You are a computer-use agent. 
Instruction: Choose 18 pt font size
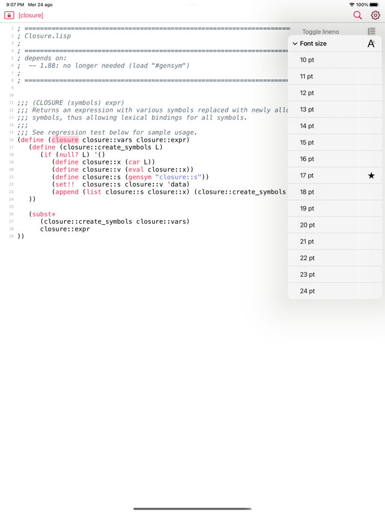click(x=307, y=192)
